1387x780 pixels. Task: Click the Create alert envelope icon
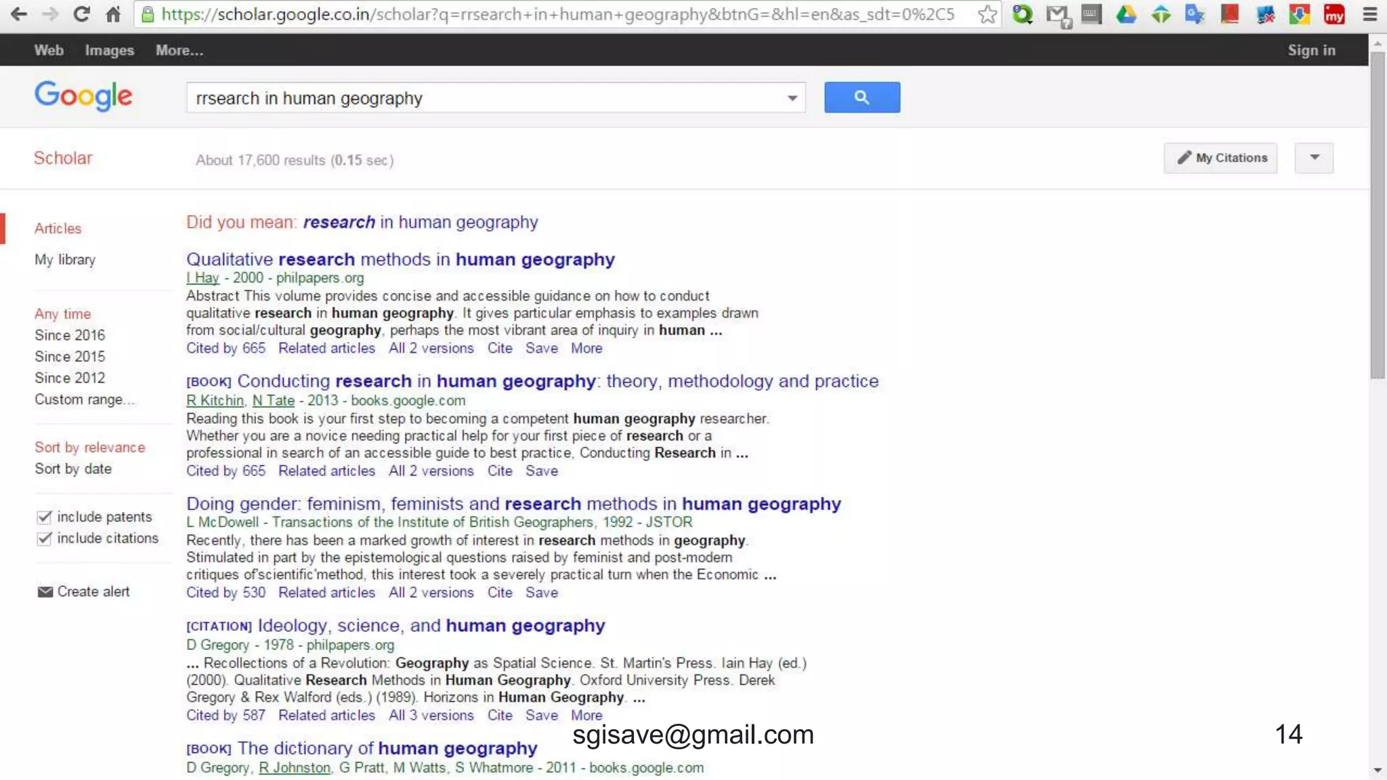pyautogui.click(x=45, y=592)
